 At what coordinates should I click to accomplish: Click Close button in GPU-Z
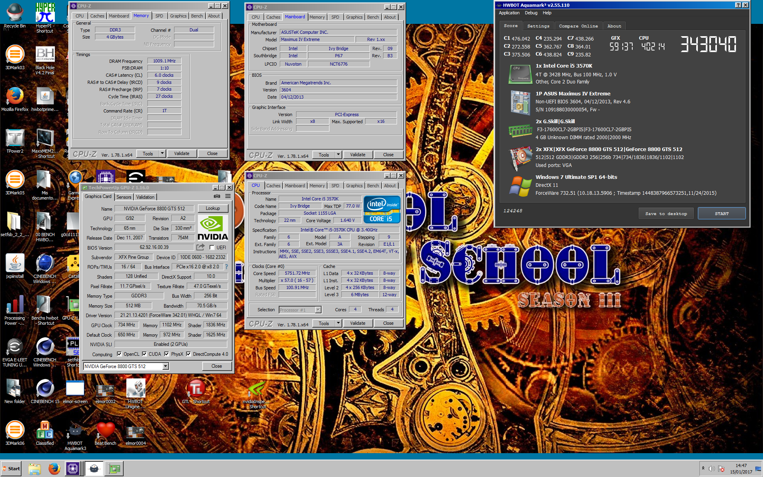[x=217, y=366]
